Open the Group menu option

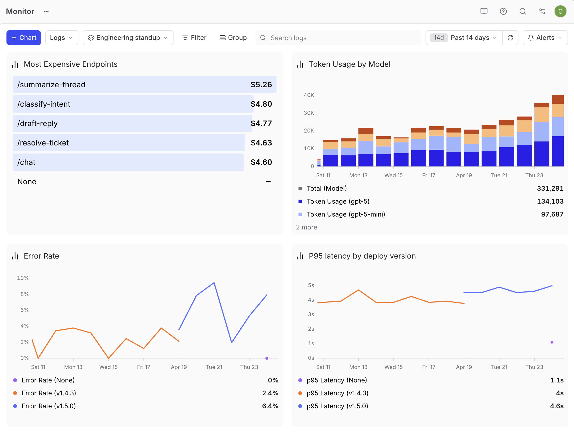click(233, 38)
